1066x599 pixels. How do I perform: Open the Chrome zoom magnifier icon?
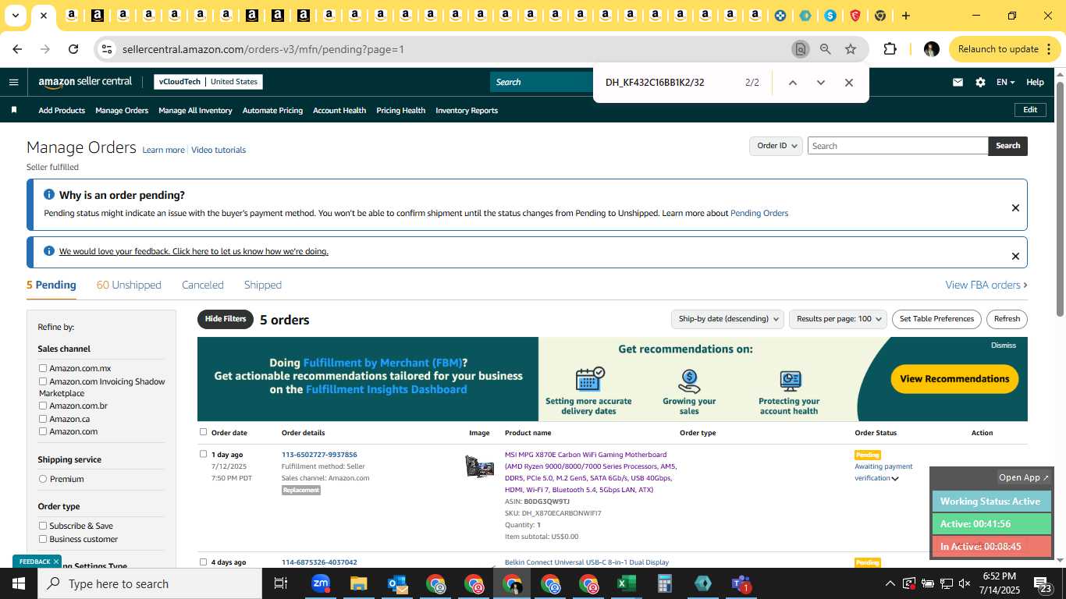[x=825, y=49]
